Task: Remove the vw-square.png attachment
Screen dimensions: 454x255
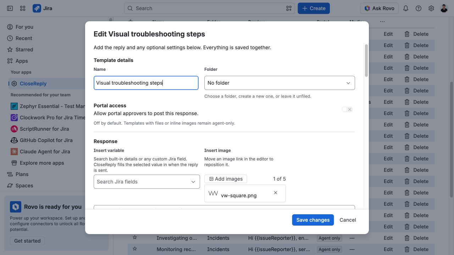Action: point(276,193)
